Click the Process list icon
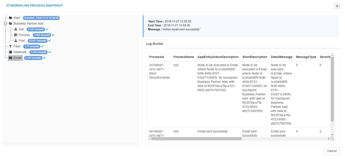Image resolution: width=345 pixels, height=159 pixels. coord(16,35)
